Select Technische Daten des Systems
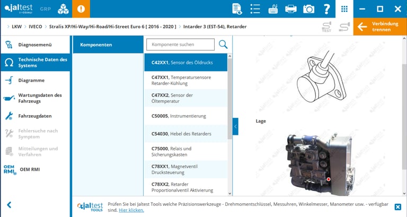 pyautogui.click(x=36, y=63)
